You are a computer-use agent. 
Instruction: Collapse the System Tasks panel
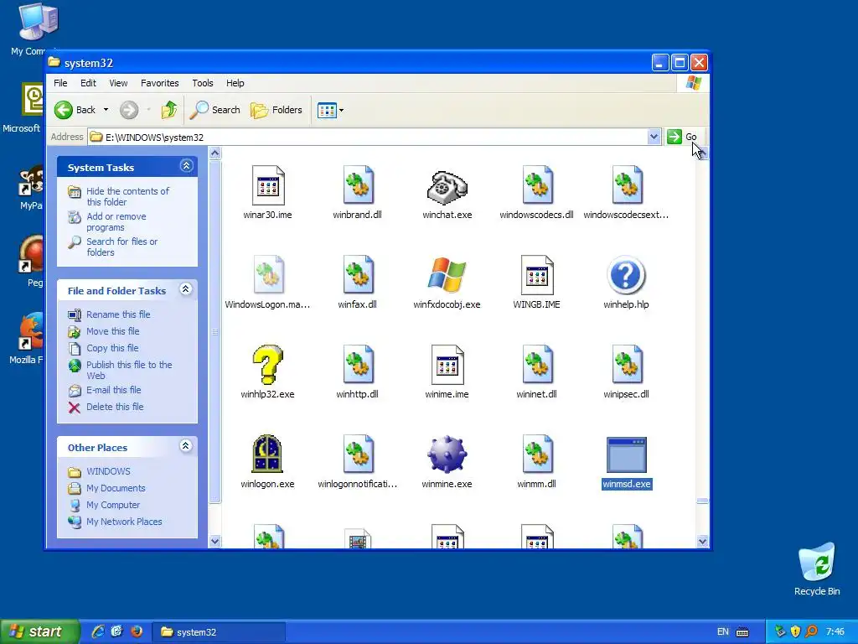(x=187, y=166)
